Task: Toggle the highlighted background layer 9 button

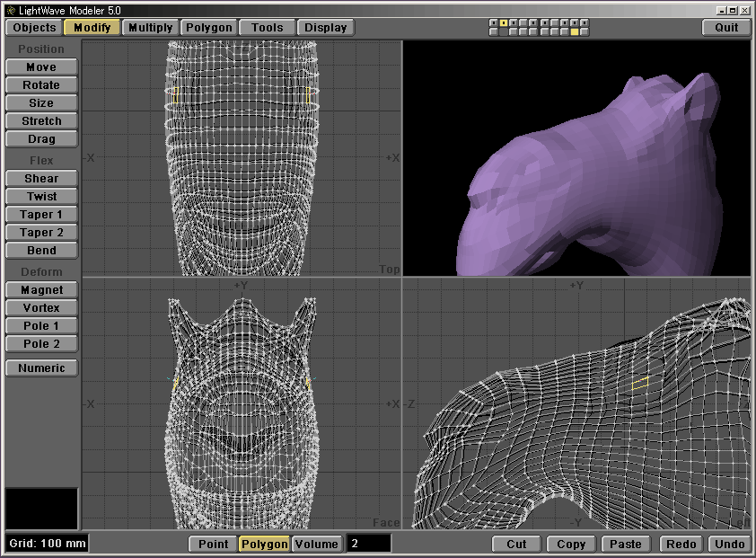Action: tap(575, 31)
